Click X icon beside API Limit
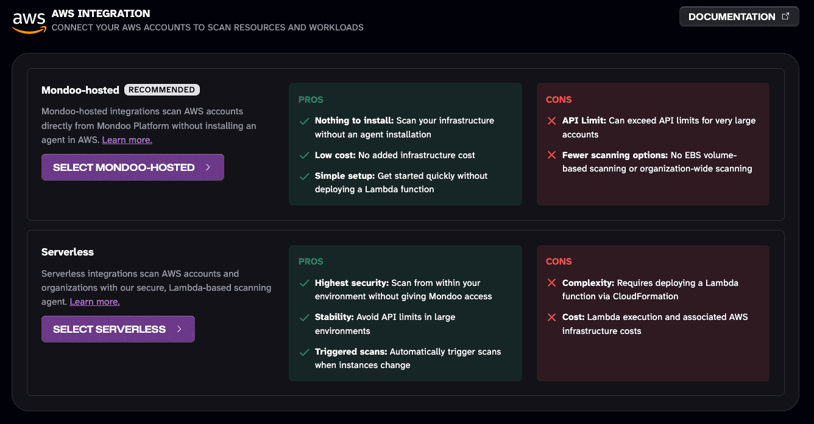 tap(552, 120)
